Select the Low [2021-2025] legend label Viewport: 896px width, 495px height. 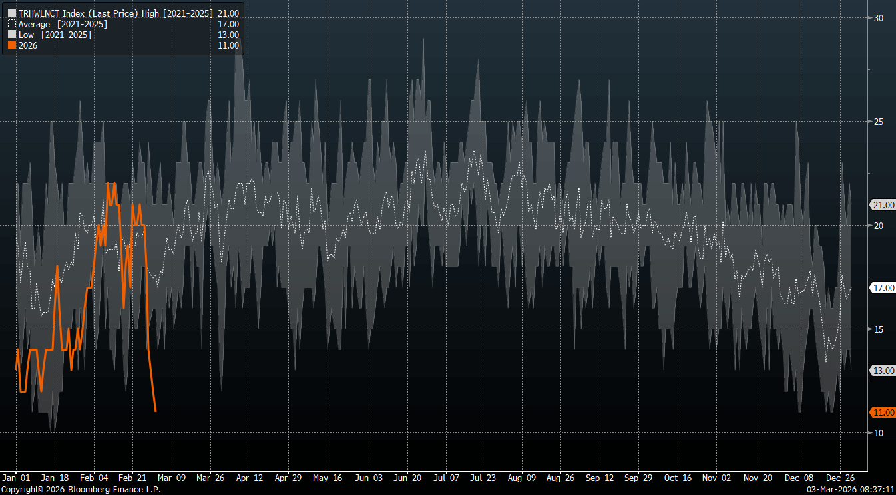(x=55, y=35)
